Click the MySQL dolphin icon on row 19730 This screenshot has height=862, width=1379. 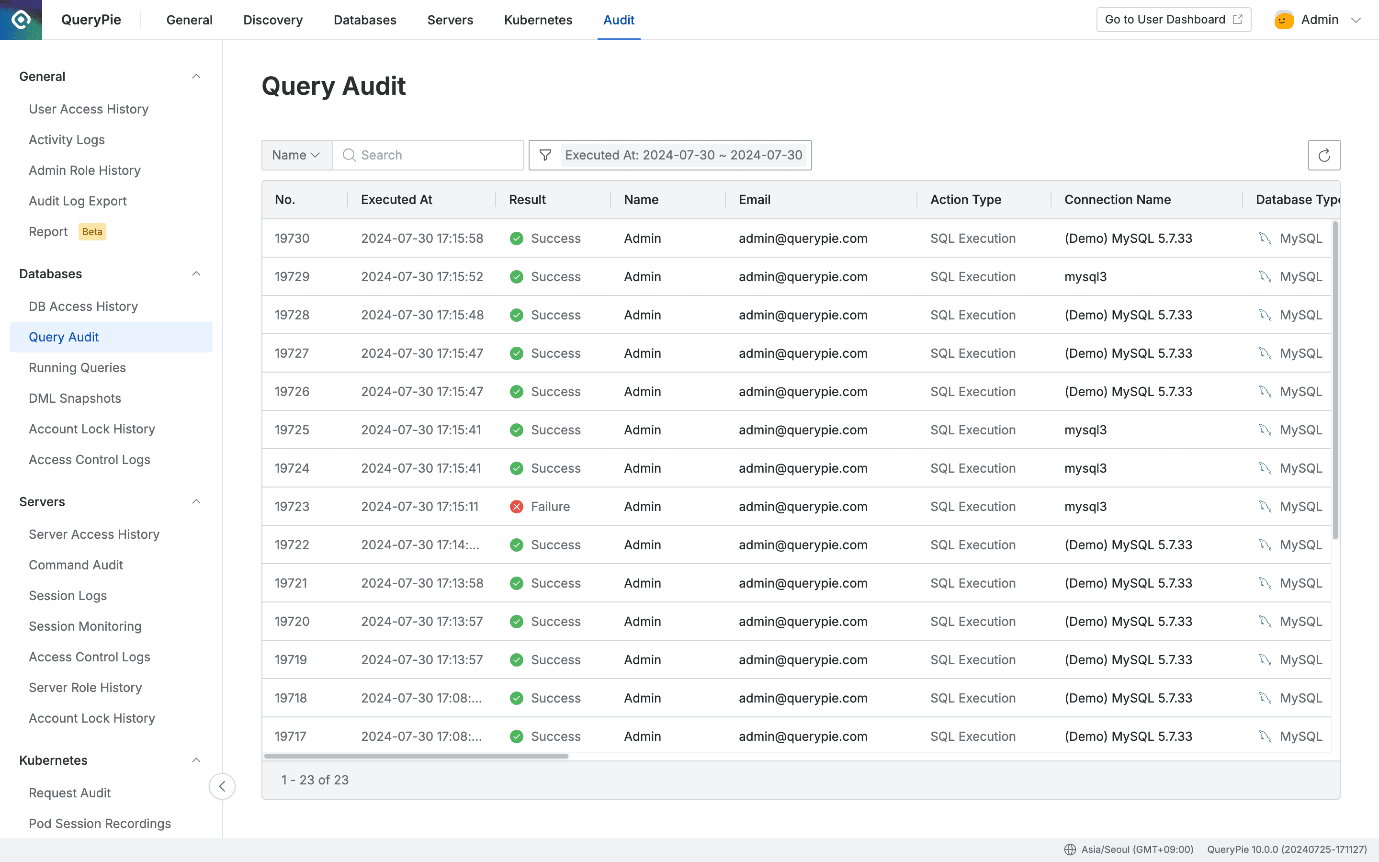pyautogui.click(x=1266, y=238)
